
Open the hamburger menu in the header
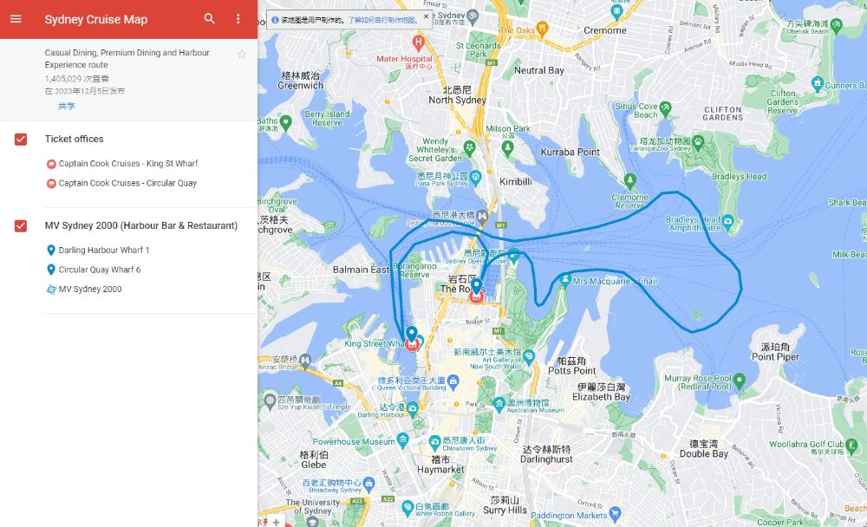tap(16, 19)
